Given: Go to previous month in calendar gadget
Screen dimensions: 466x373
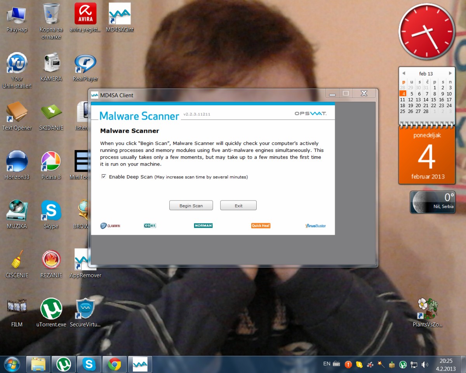Looking at the screenshot, I should [x=403, y=73].
